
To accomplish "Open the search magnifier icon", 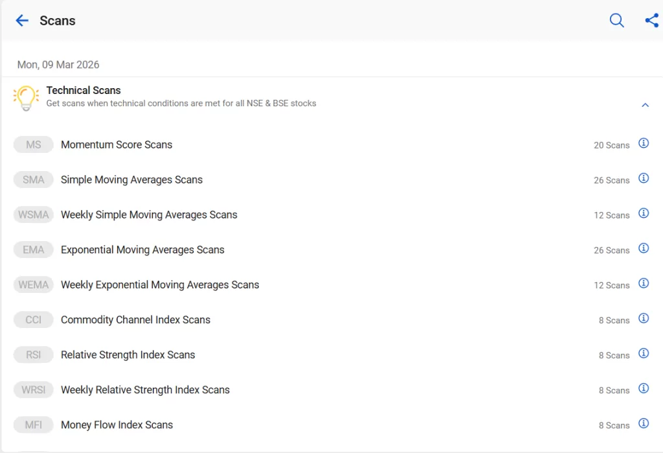I will click(617, 21).
